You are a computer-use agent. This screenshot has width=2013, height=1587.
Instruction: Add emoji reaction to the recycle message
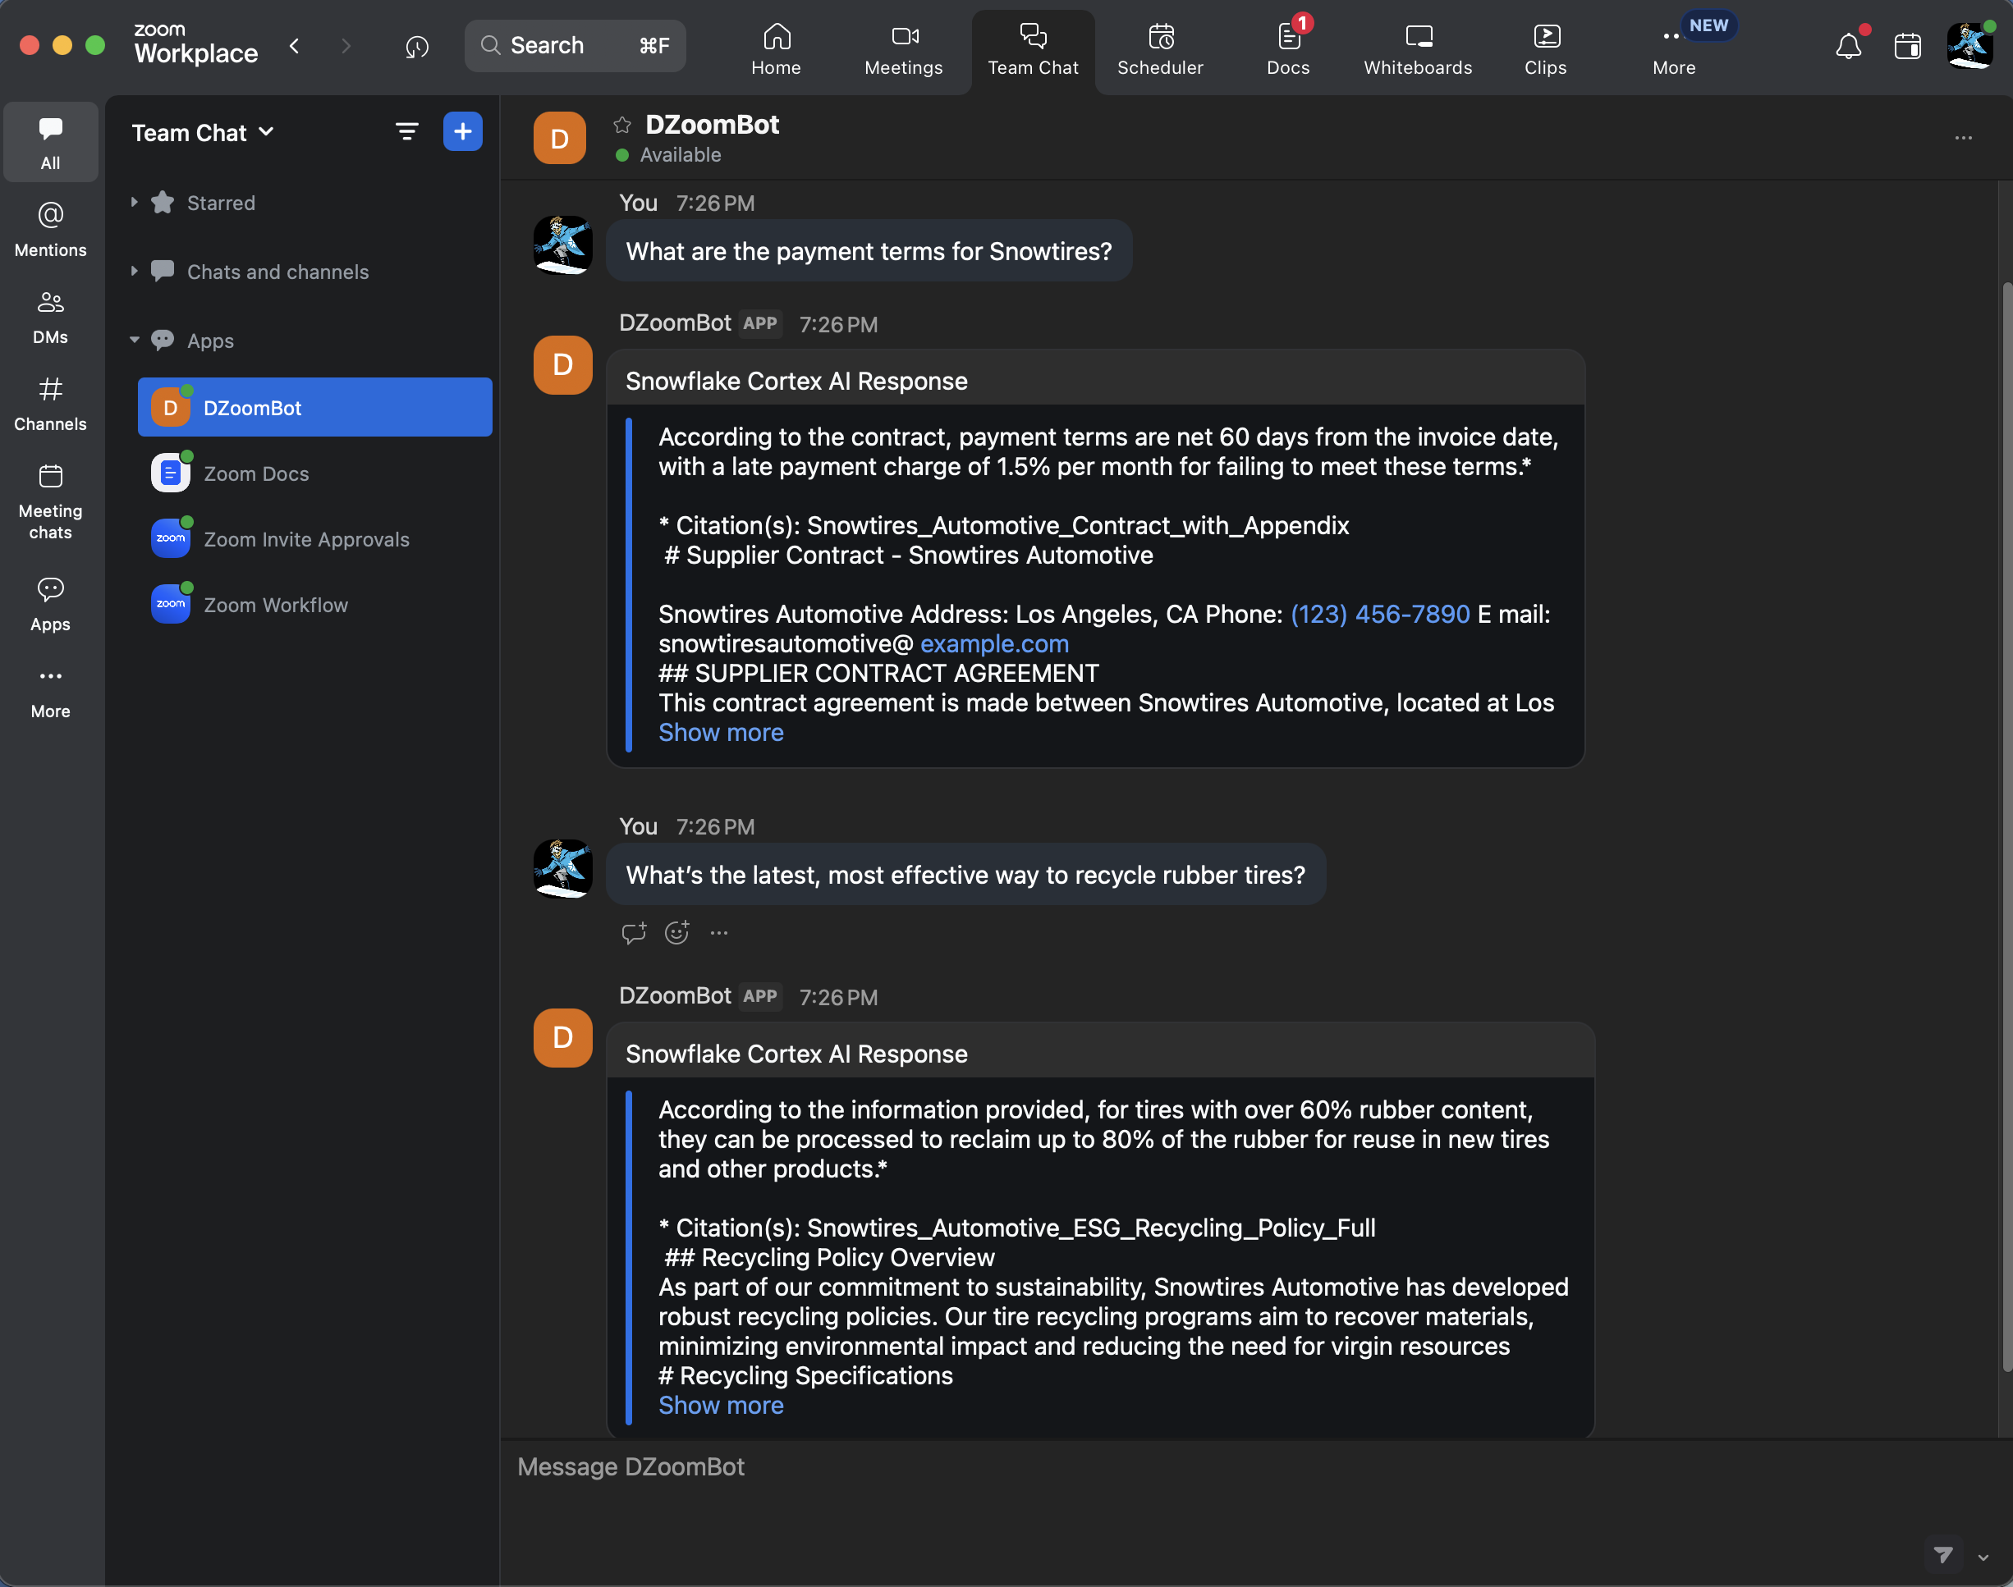click(676, 932)
